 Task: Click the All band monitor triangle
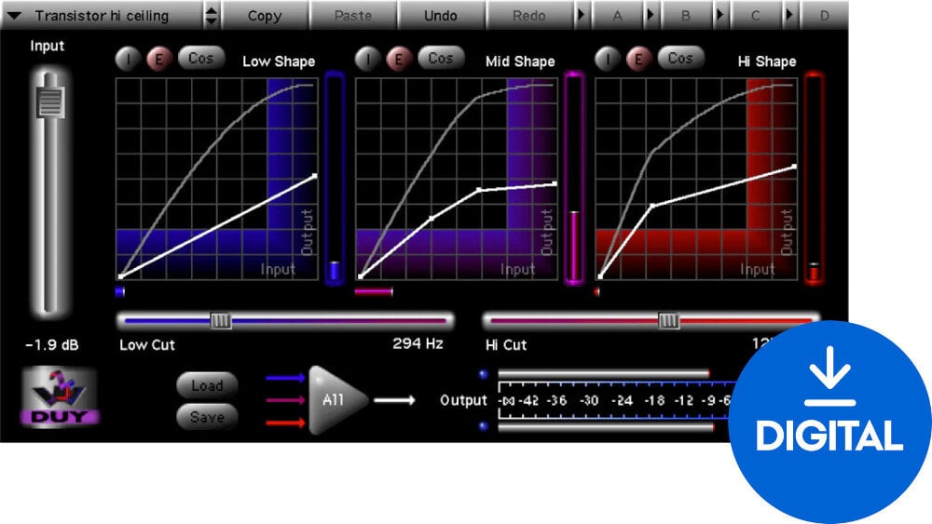[x=337, y=400]
